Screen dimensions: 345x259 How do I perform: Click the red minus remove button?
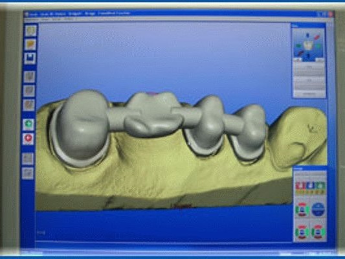[28, 139]
